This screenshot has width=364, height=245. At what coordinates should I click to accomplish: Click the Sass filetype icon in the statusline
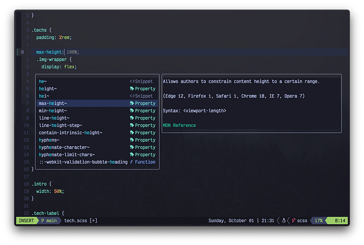click(294, 221)
